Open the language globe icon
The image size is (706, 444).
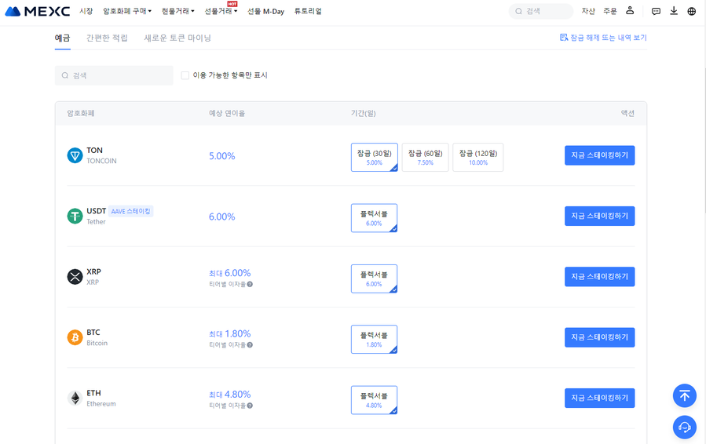point(692,11)
